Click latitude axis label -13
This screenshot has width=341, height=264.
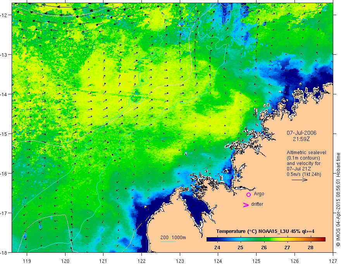[x=4, y=55]
